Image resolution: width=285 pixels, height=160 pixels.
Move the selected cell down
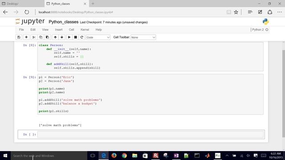click(62, 37)
